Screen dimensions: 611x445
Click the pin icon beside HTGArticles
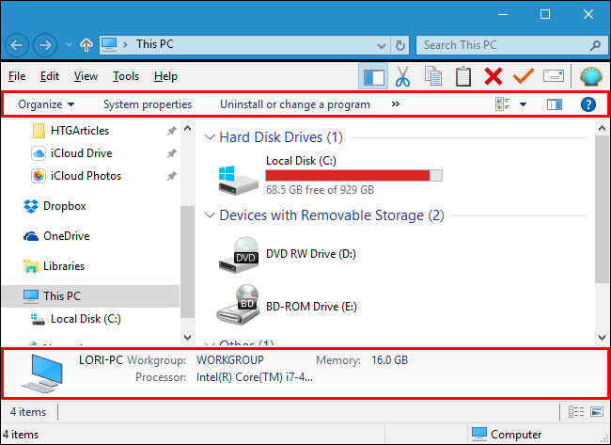[171, 131]
